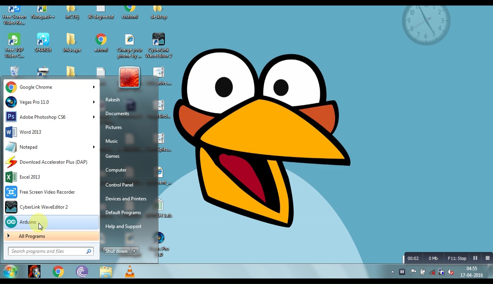Click the Shut down button
This screenshot has width=493, height=284.
[x=116, y=251]
